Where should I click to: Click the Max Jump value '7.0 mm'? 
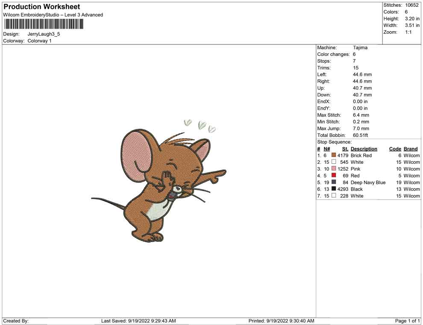(361, 128)
